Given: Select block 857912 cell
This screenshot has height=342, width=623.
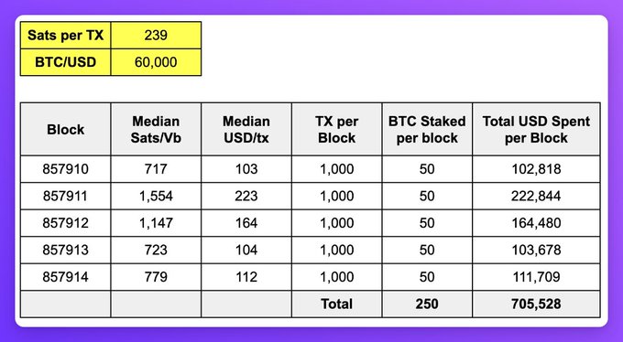Looking at the screenshot, I should click(66, 223).
